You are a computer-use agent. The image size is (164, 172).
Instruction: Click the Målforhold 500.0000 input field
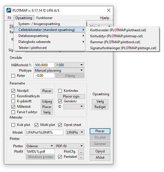pyautogui.click(x=44, y=65)
